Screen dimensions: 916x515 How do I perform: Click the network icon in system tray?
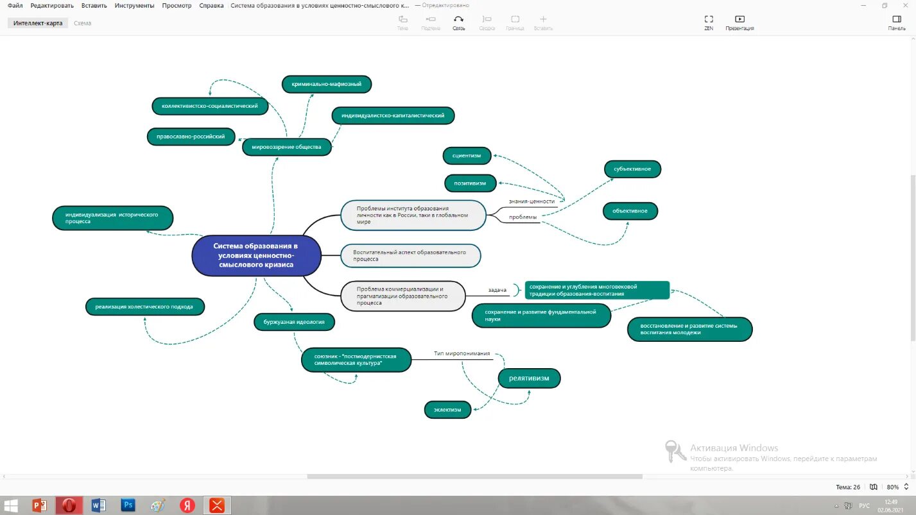point(847,505)
